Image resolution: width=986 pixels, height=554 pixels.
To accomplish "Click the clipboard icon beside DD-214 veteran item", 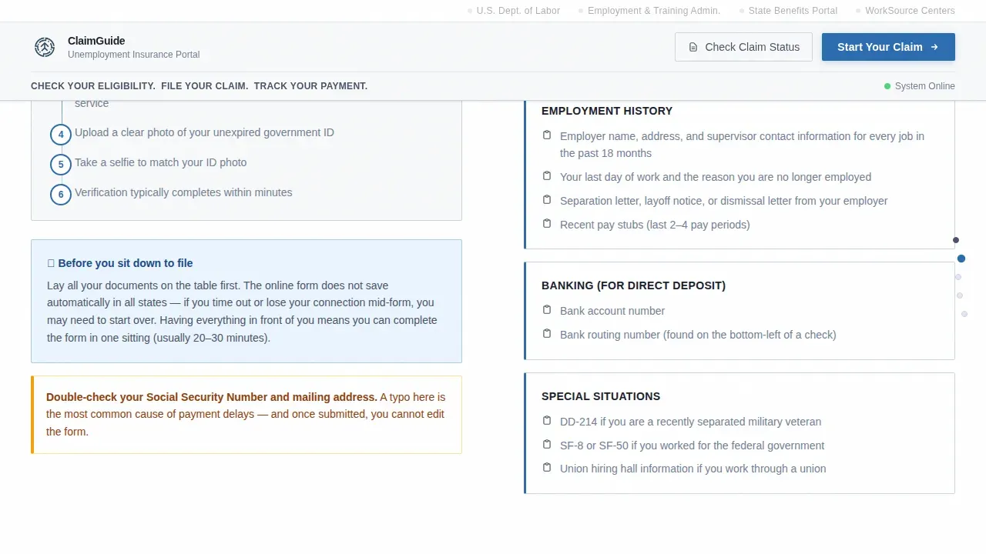I will coord(547,421).
